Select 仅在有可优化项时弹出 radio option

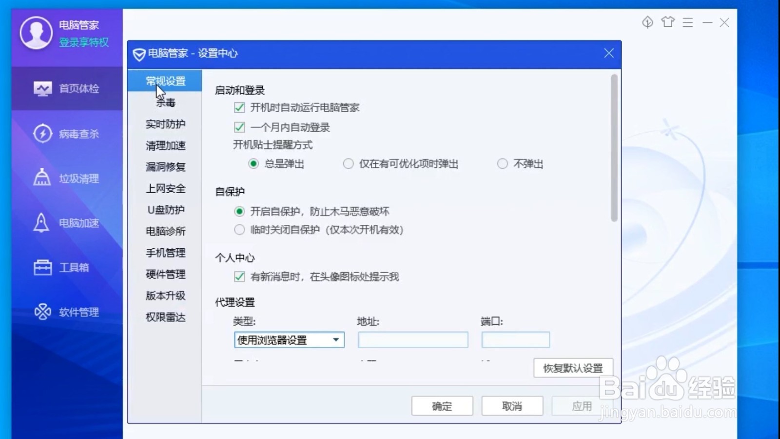click(x=348, y=164)
